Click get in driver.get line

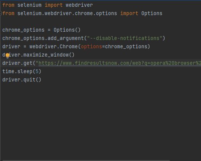28,63
